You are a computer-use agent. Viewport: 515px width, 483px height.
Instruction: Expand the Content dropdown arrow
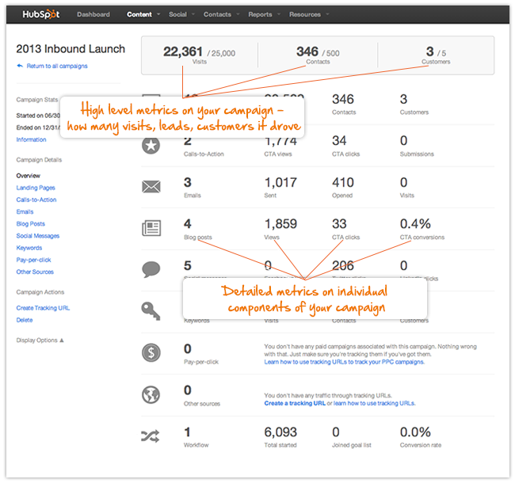click(x=158, y=14)
